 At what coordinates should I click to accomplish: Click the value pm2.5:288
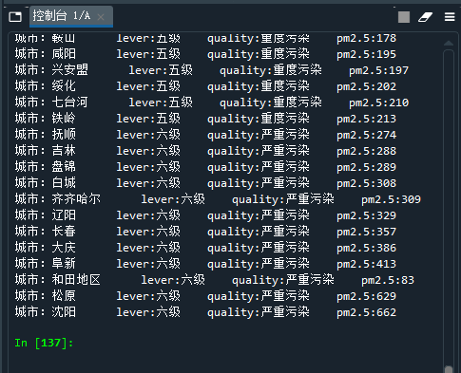(x=366, y=151)
